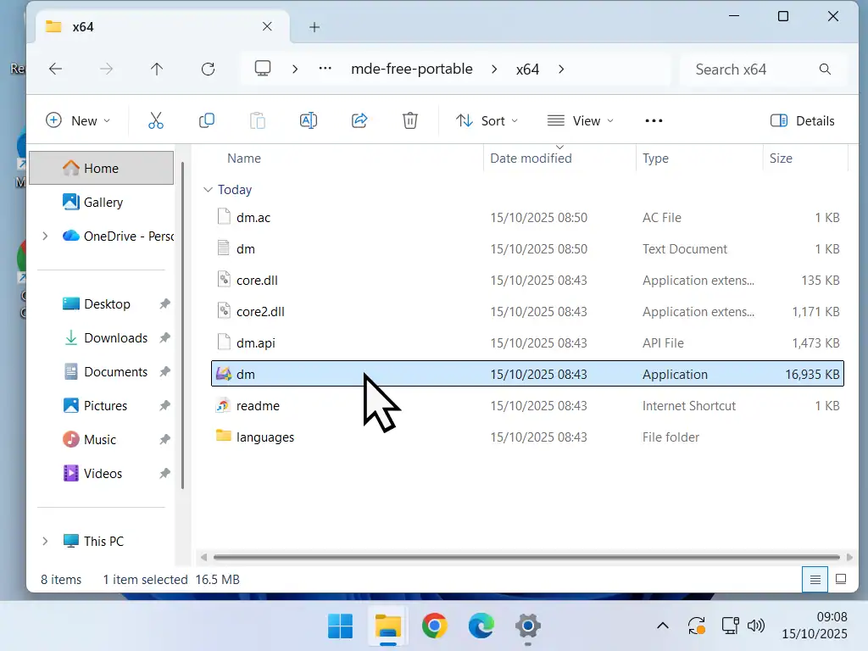Switch to details list view layout
868x651 pixels.
pos(815,580)
